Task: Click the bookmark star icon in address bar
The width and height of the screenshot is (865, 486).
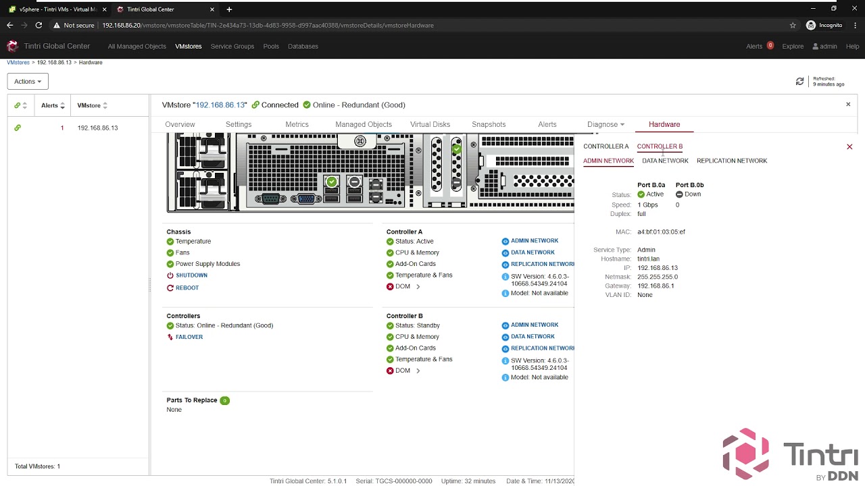Action: pos(793,25)
